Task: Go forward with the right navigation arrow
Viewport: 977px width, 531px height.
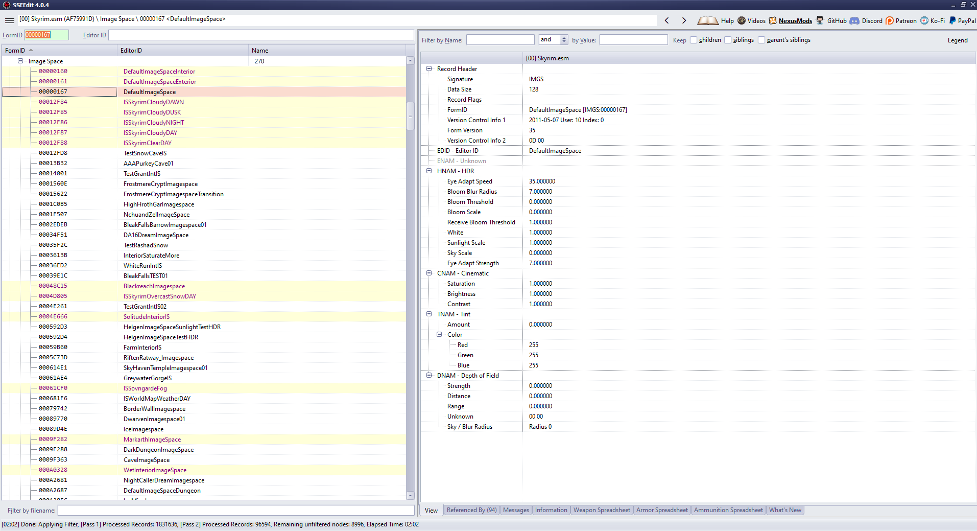Action: click(x=684, y=20)
